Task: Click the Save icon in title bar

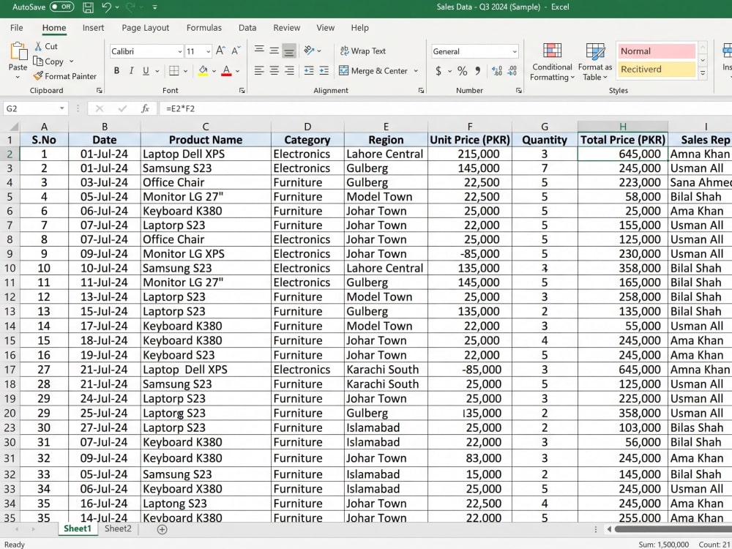Action: (x=88, y=7)
